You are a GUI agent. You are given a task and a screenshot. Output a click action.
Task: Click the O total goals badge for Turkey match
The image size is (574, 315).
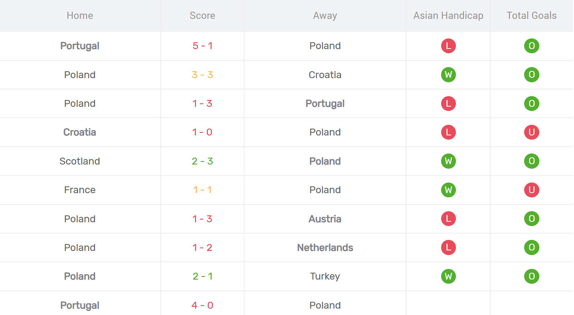[x=531, y=276]
